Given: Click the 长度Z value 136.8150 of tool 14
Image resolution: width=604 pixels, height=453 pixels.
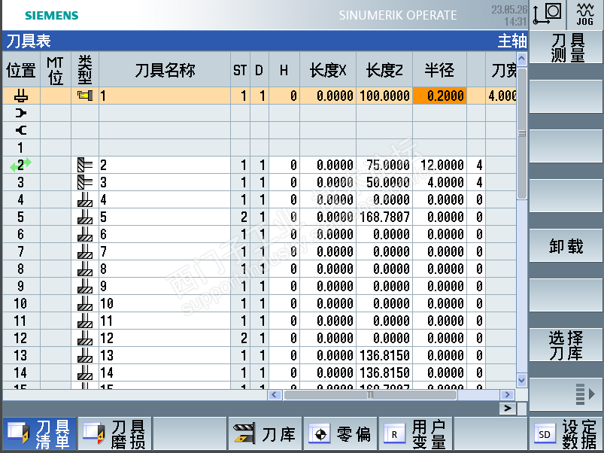Looking at the screenshot, I should click(x=384, y=372).
